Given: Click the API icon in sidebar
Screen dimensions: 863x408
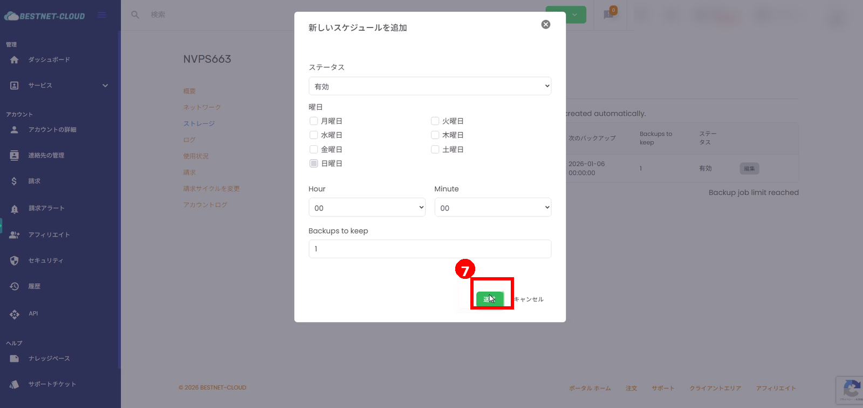Looking at the screenshot, I should (15, 314).
